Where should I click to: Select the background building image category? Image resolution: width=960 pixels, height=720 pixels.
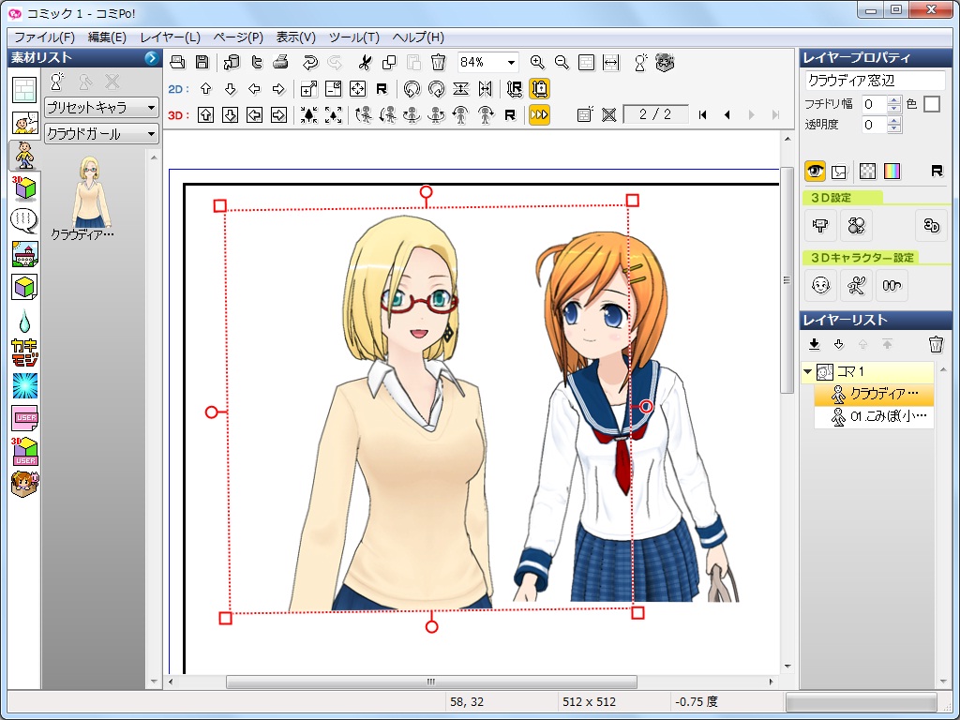[x=24, y=253]
